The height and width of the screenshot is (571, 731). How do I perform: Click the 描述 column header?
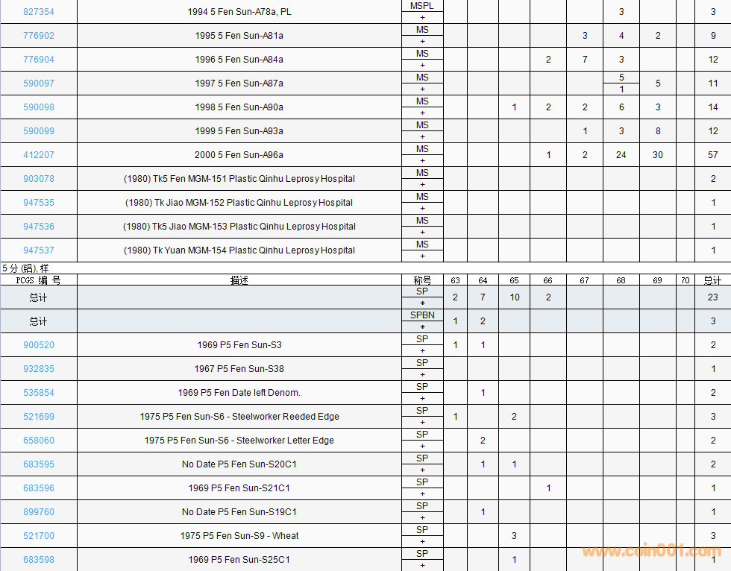point(239,280)
